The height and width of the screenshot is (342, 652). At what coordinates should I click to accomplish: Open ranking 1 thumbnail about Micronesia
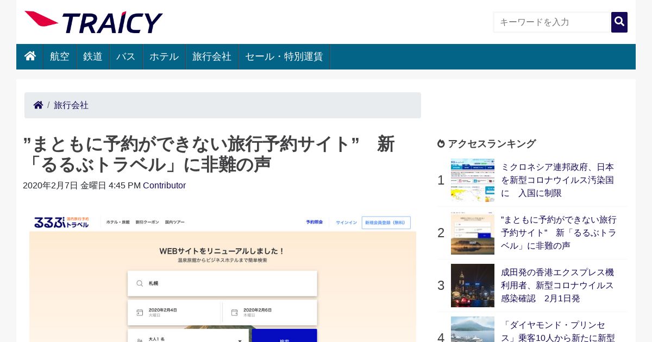point(473,180)
